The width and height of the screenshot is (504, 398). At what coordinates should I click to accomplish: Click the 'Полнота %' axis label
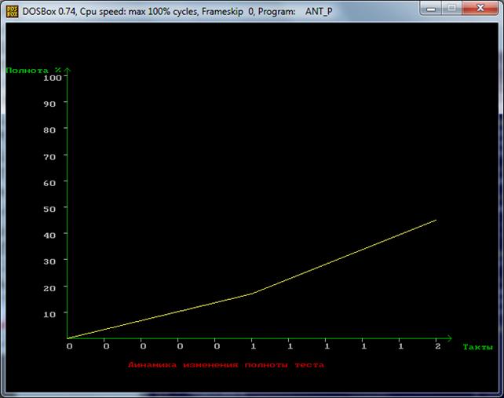click(x=34, y=70)
